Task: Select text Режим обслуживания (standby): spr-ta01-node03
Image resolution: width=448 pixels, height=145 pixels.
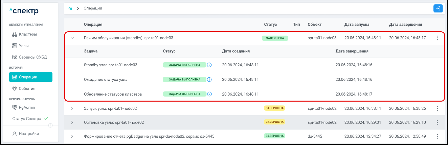Action: [129, 38]
